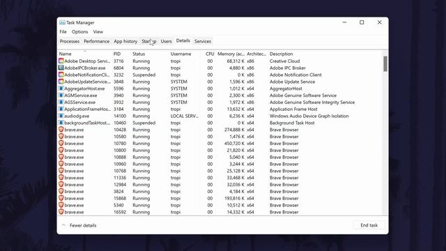Sort by the Architecture column header

(256, 54)
